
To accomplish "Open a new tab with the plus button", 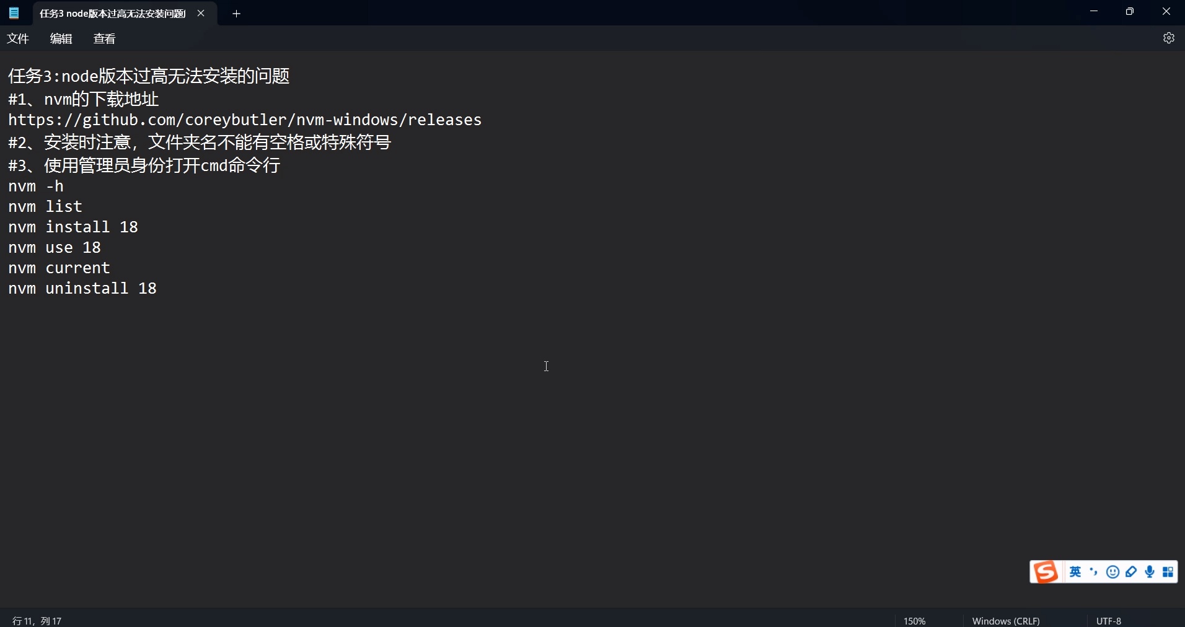I will [x=236, y=13].
